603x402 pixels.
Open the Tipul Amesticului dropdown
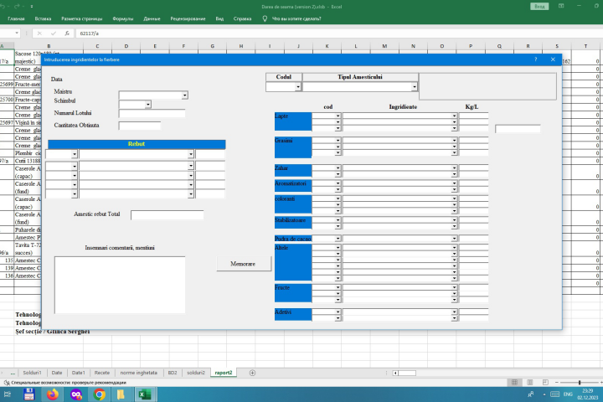415,87
